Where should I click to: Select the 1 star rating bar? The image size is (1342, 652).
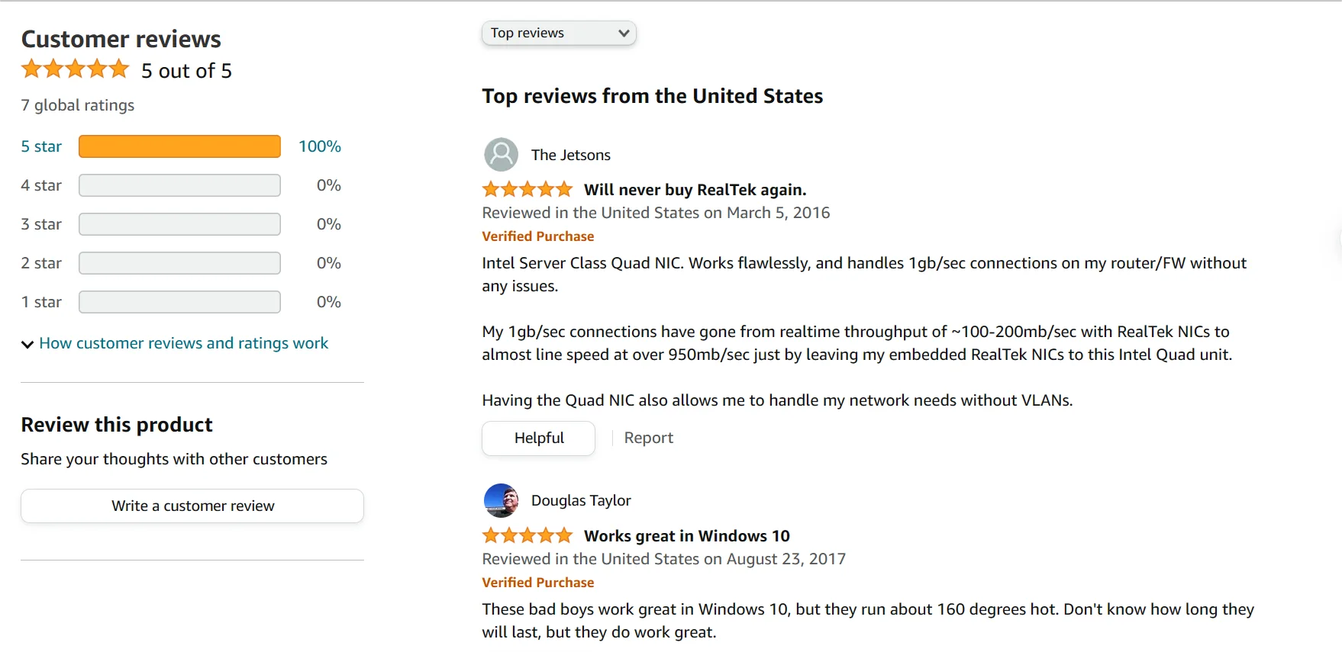click(x=179, y=302)
